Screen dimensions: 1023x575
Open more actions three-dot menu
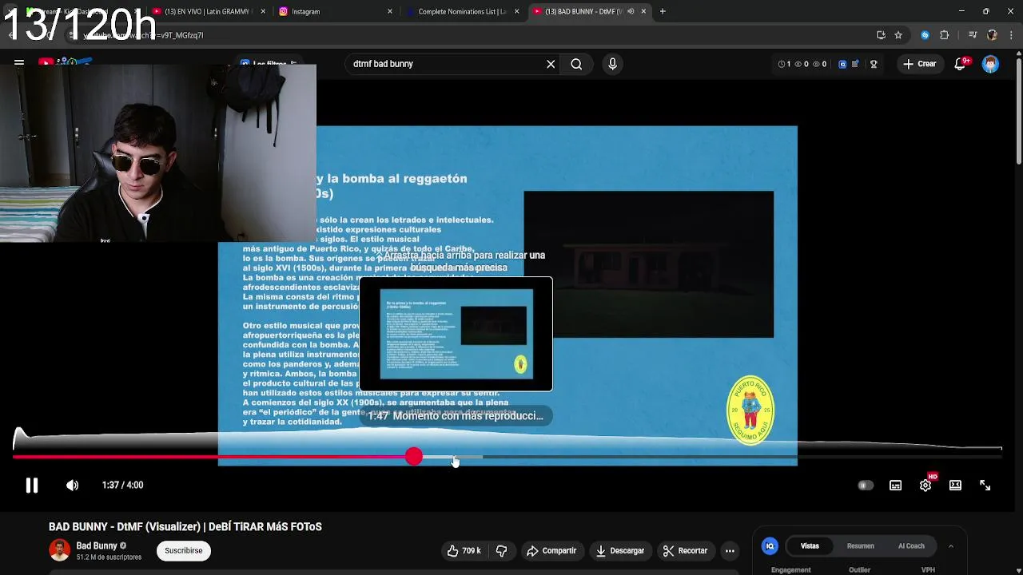tap(730, 551)
